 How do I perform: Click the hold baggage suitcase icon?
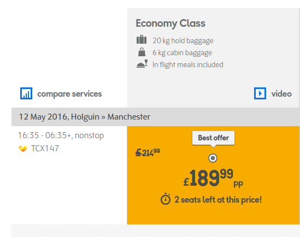pos(142,40)
